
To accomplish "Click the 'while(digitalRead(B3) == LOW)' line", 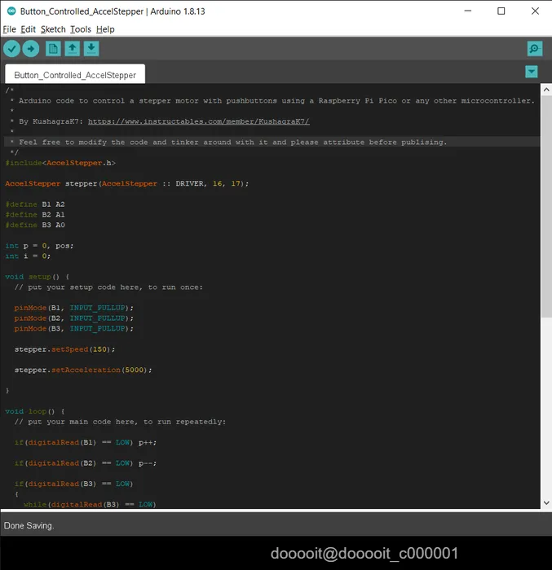I will pyautogui.click(x=90, y=504).
